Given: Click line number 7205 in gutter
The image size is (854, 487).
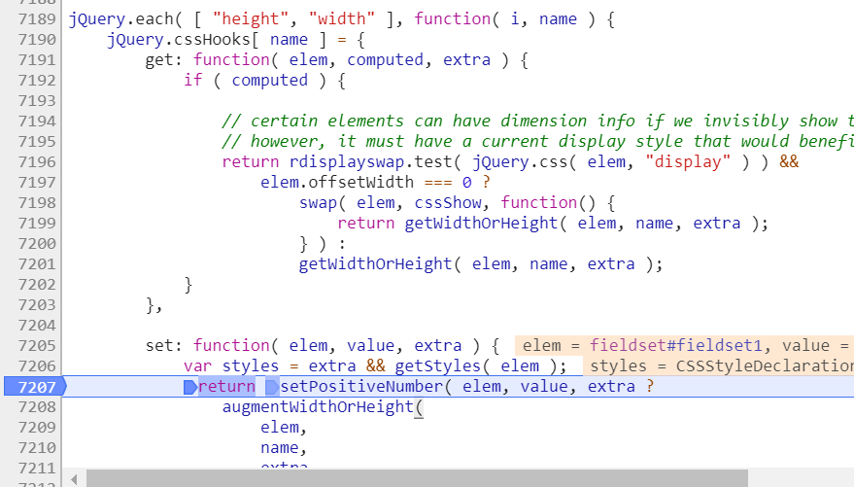Looking at the screenshot, I should click(x=37, y=346).
